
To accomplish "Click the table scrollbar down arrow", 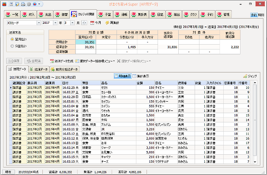I will 255,162.
